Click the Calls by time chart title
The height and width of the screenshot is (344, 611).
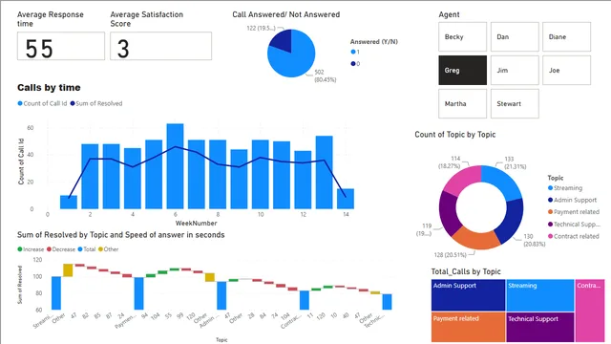tap(49, 88)
